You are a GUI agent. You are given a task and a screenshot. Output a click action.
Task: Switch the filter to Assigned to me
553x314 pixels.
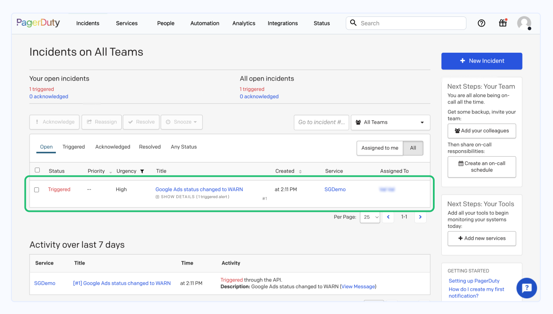tap(380, 148)
